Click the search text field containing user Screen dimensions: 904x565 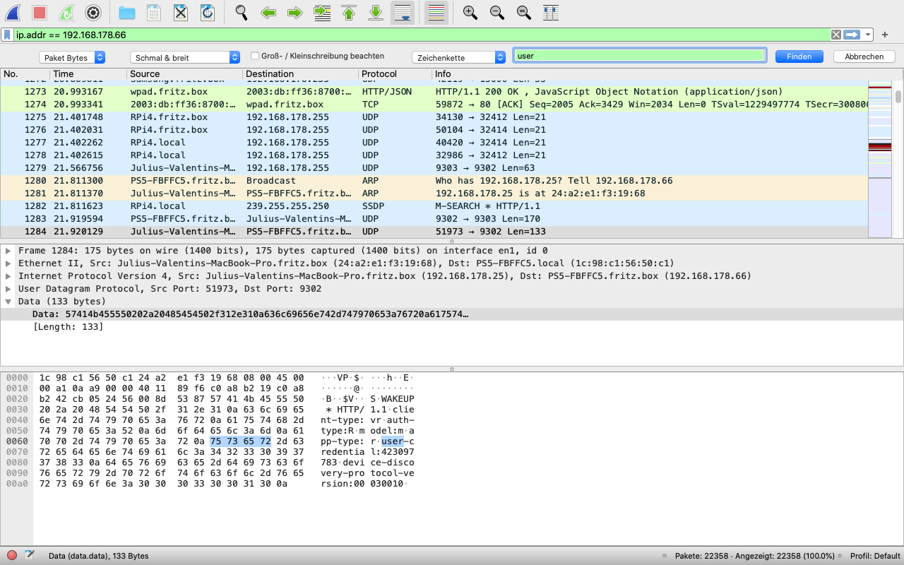(639, 56)
